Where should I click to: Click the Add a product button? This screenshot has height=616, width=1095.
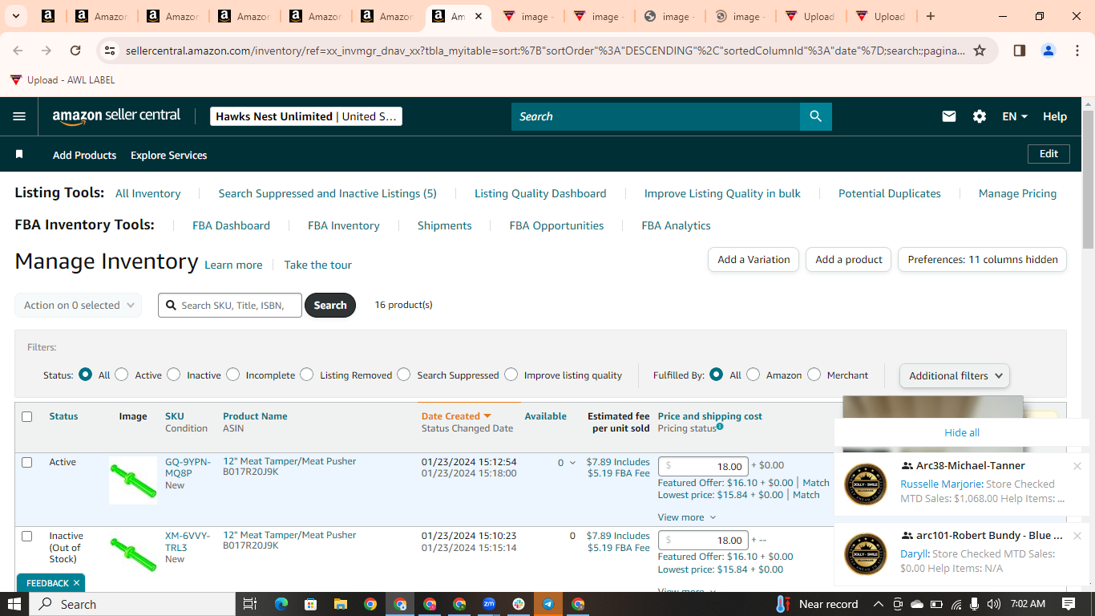click(849, 260)
